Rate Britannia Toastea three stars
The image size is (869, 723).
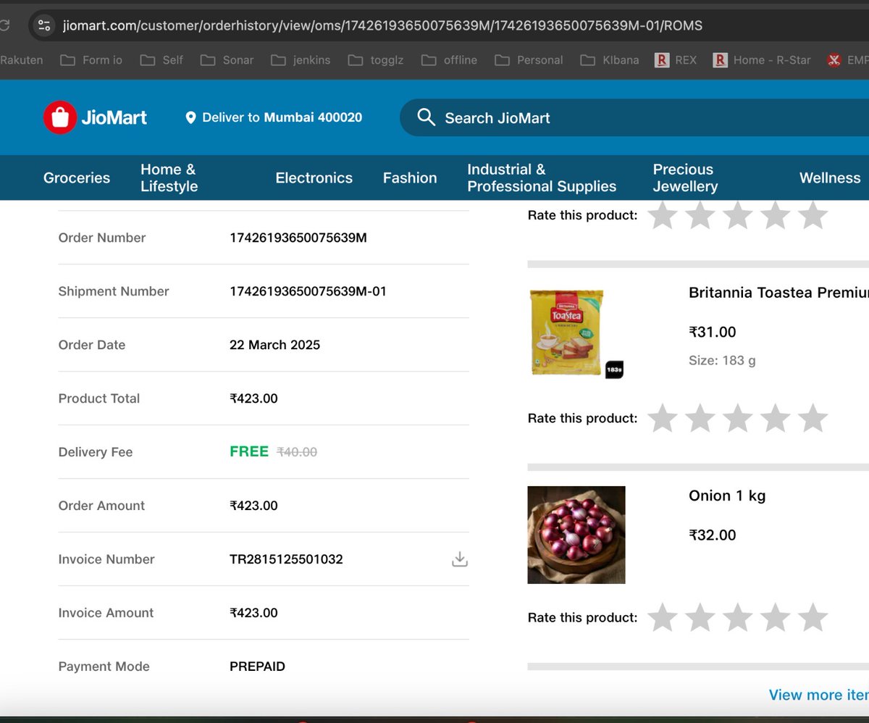737,418
